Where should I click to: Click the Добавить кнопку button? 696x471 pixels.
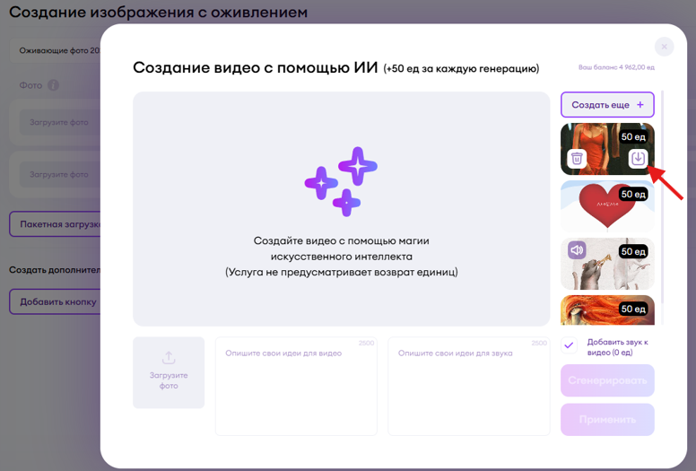[56, 301]
